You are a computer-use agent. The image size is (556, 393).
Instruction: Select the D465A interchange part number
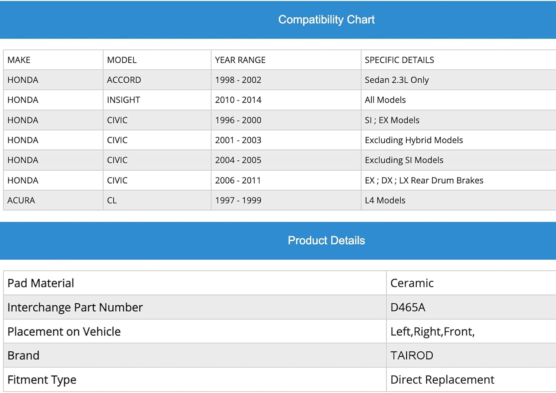(408, 307)
